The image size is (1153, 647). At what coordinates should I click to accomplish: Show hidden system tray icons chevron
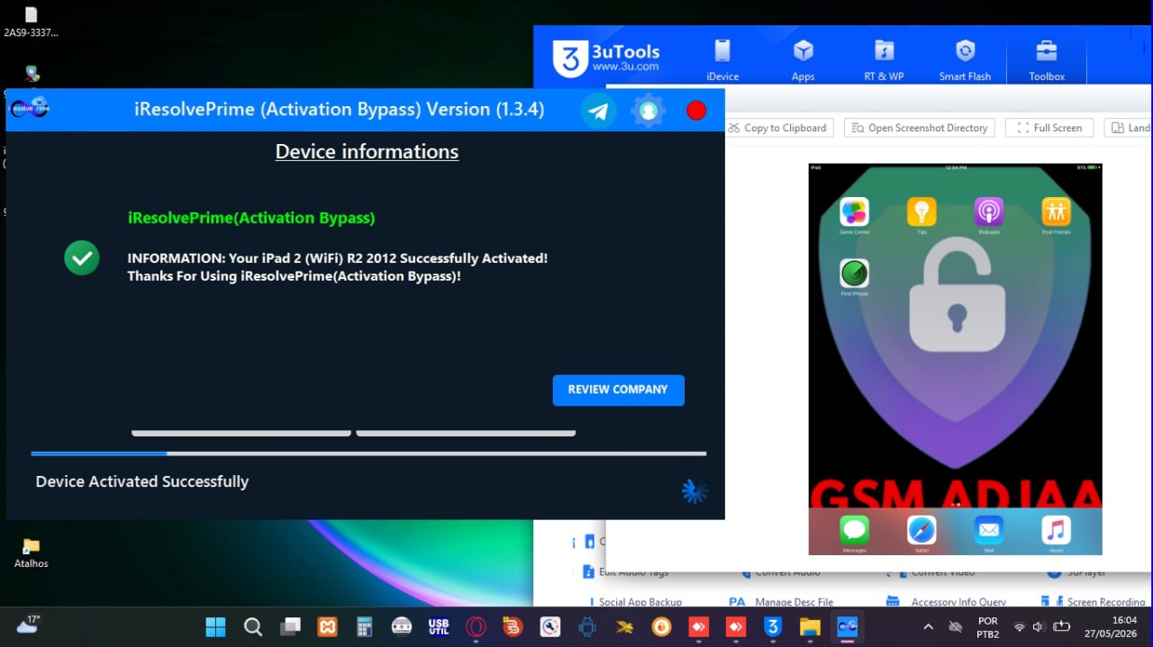[928, 626]
